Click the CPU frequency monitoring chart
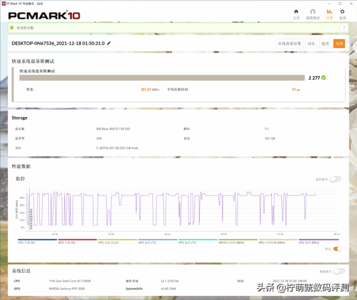 pos(181,210)
